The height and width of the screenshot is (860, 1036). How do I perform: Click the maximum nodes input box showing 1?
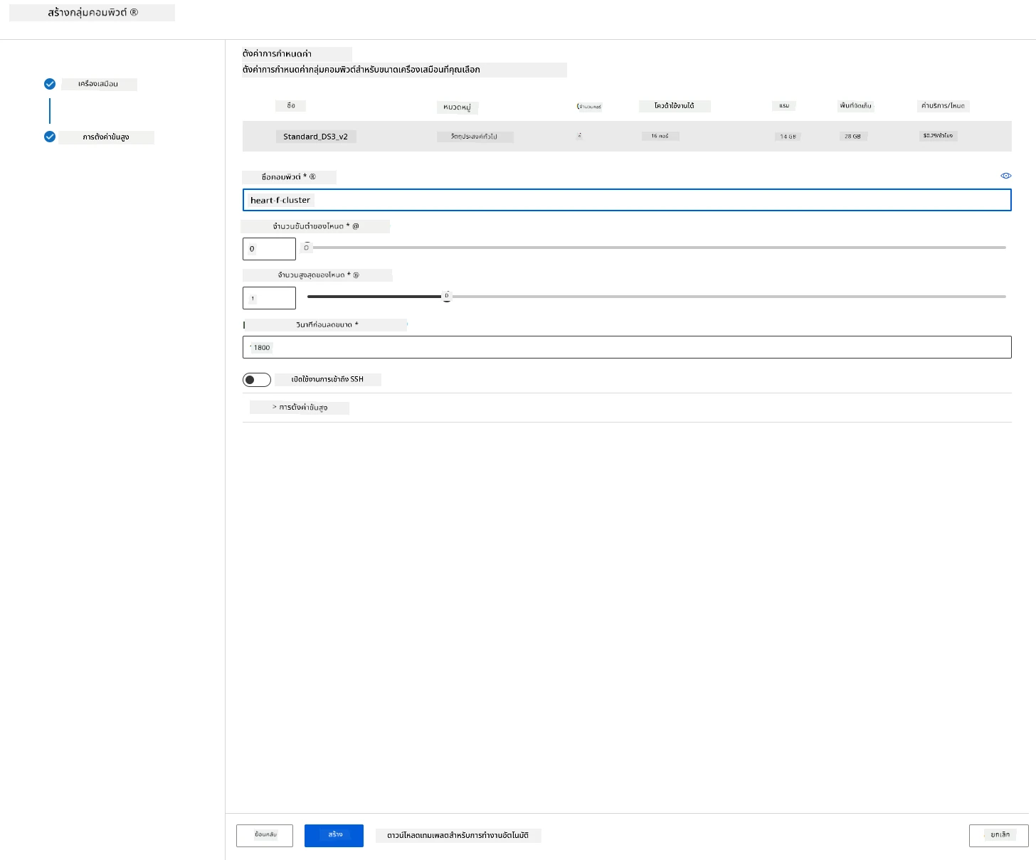click(x=269, y=298)
